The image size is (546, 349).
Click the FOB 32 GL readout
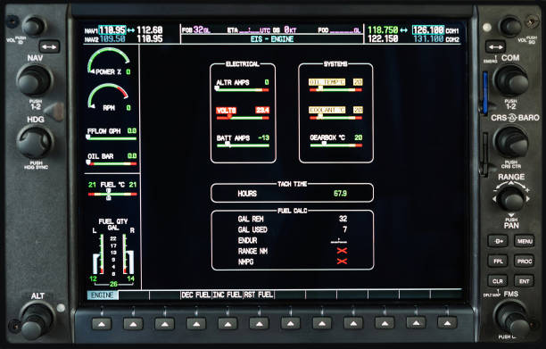(196, 30)
